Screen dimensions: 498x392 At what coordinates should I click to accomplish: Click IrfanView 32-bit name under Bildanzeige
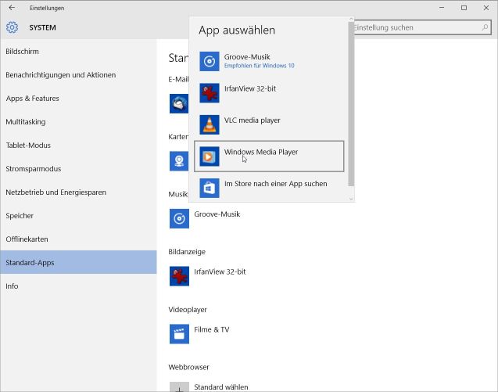pos(220,272)
